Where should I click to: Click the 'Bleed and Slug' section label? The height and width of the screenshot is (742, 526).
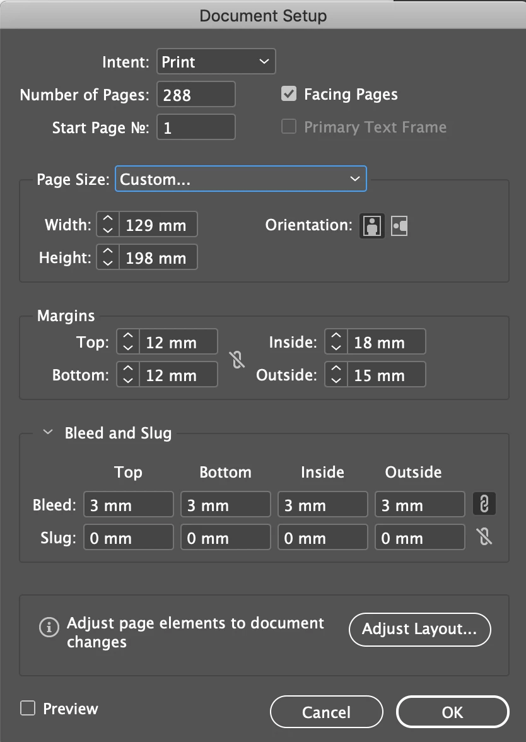(119, 433)
